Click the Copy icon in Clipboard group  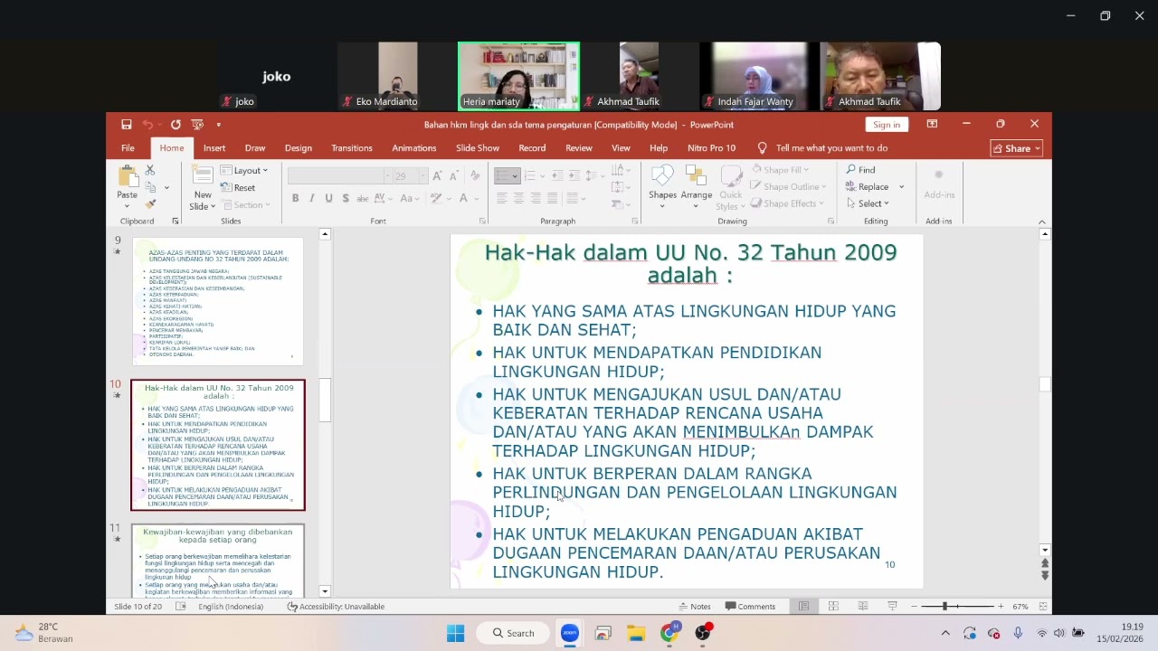tap(150, 187)
